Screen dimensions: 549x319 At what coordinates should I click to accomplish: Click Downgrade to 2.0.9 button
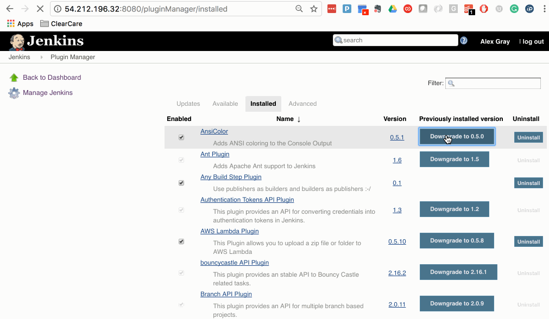[457, 304]
